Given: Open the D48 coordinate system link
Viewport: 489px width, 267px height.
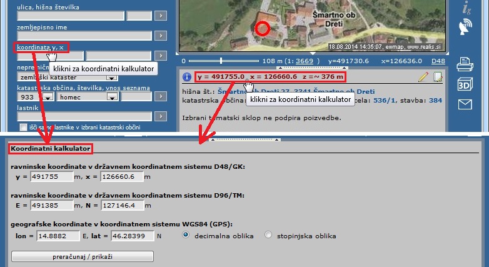Looking at the screenshot, I should click(438, 61).
